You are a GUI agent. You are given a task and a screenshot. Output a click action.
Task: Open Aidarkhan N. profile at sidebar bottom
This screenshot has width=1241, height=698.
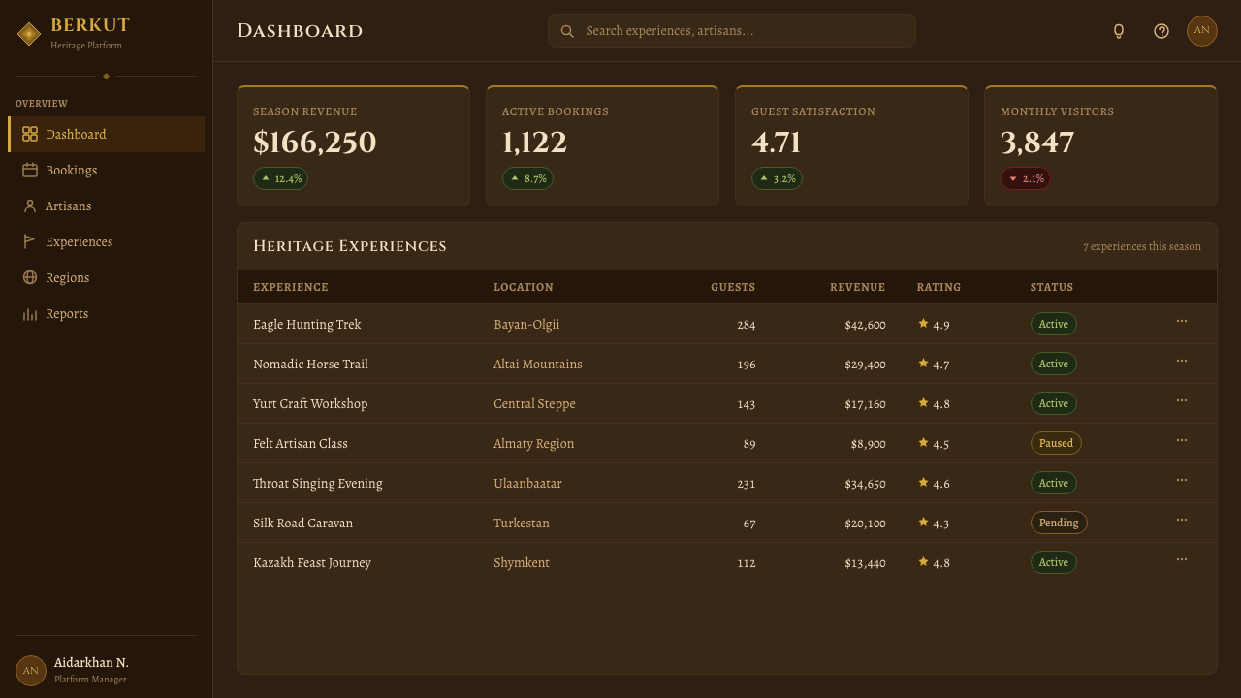coord(106,670)
